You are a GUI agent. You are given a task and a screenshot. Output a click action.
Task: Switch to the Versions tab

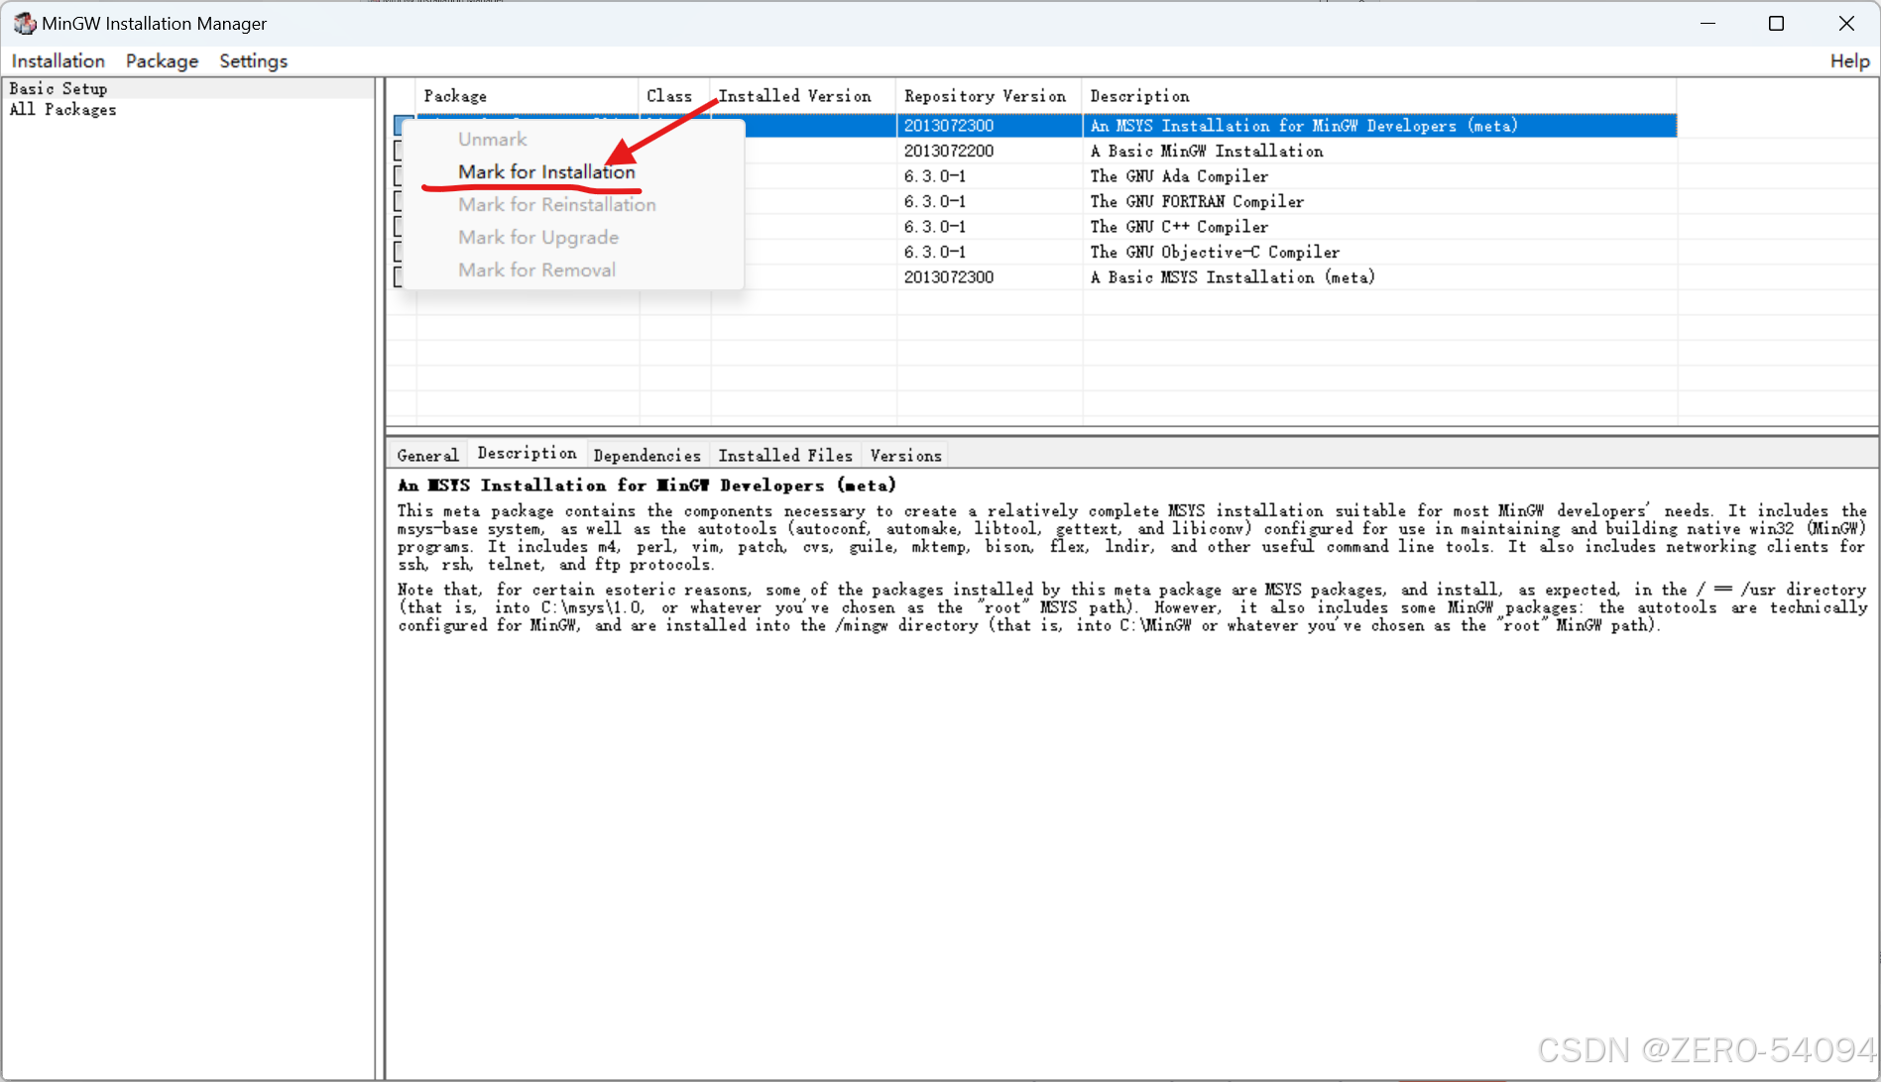(905, 455)
